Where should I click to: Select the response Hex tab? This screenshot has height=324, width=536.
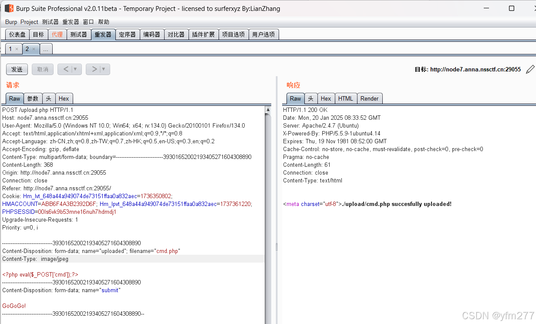326,98
